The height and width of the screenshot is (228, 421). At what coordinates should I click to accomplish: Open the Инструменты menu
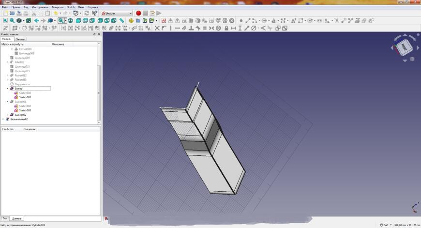(40, 7)
